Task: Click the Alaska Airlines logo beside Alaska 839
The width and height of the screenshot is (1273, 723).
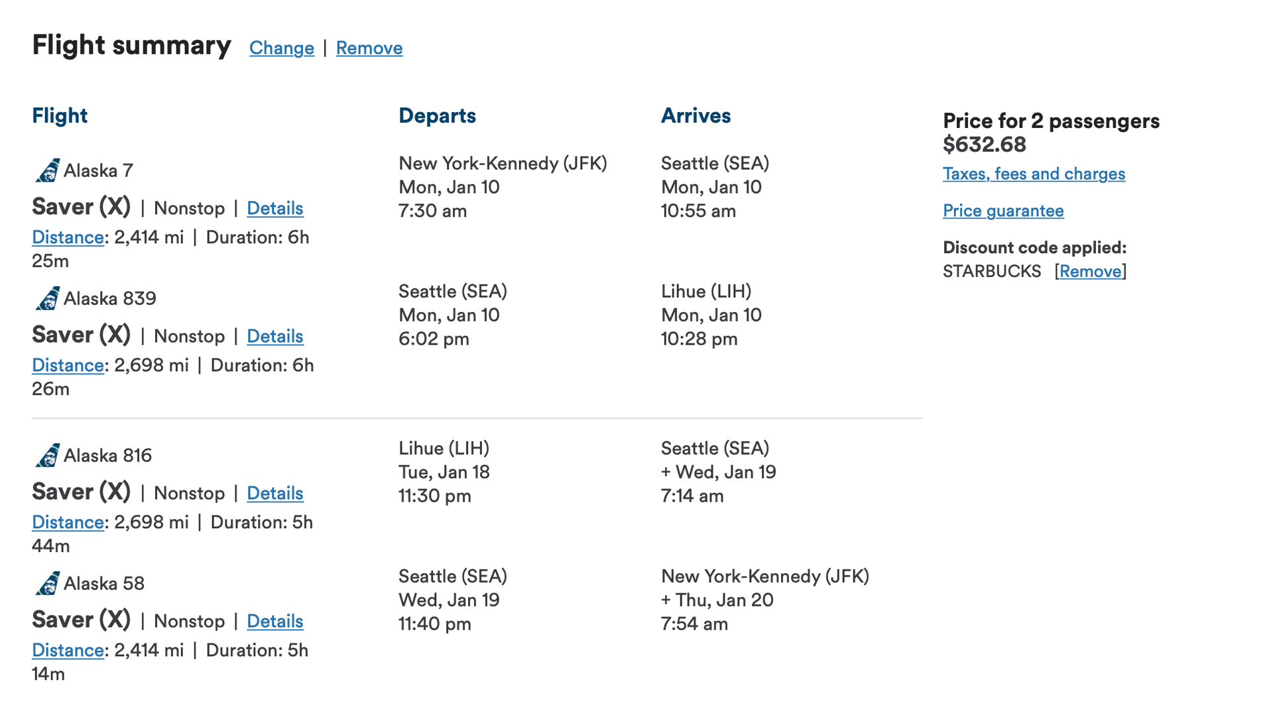Action: (46, 298)
